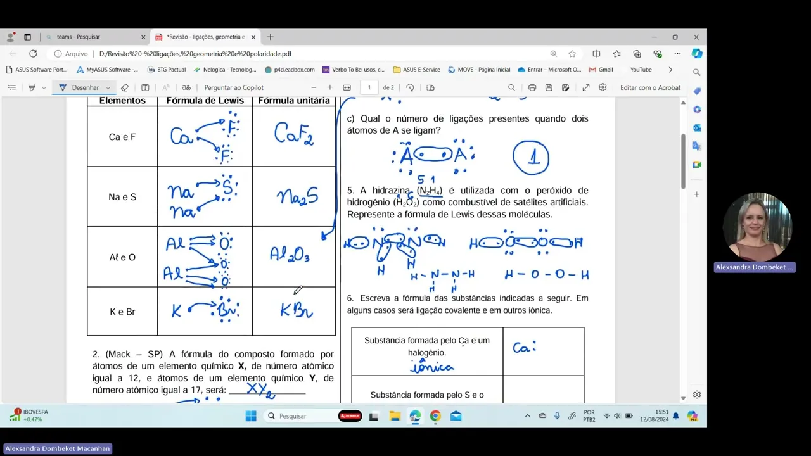
Task: Click the page number field
Action: [369, 87]
